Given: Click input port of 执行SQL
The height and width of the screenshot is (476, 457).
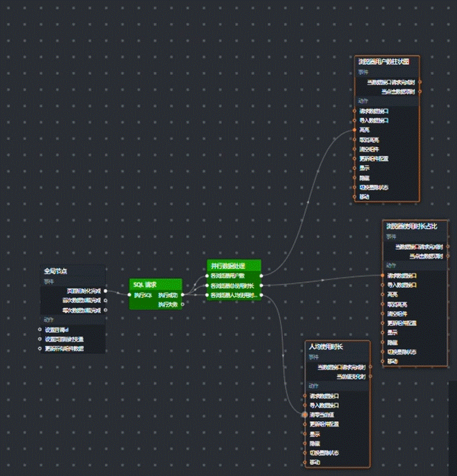Looking at the screenshot, I should 129,295.
